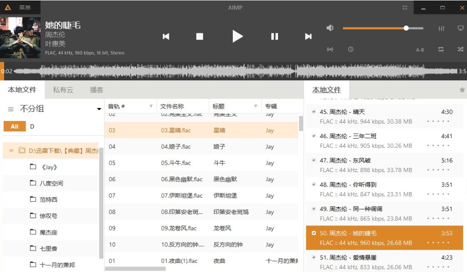
Task: Open the 八度空间 folder
Action: coord(51,183)
